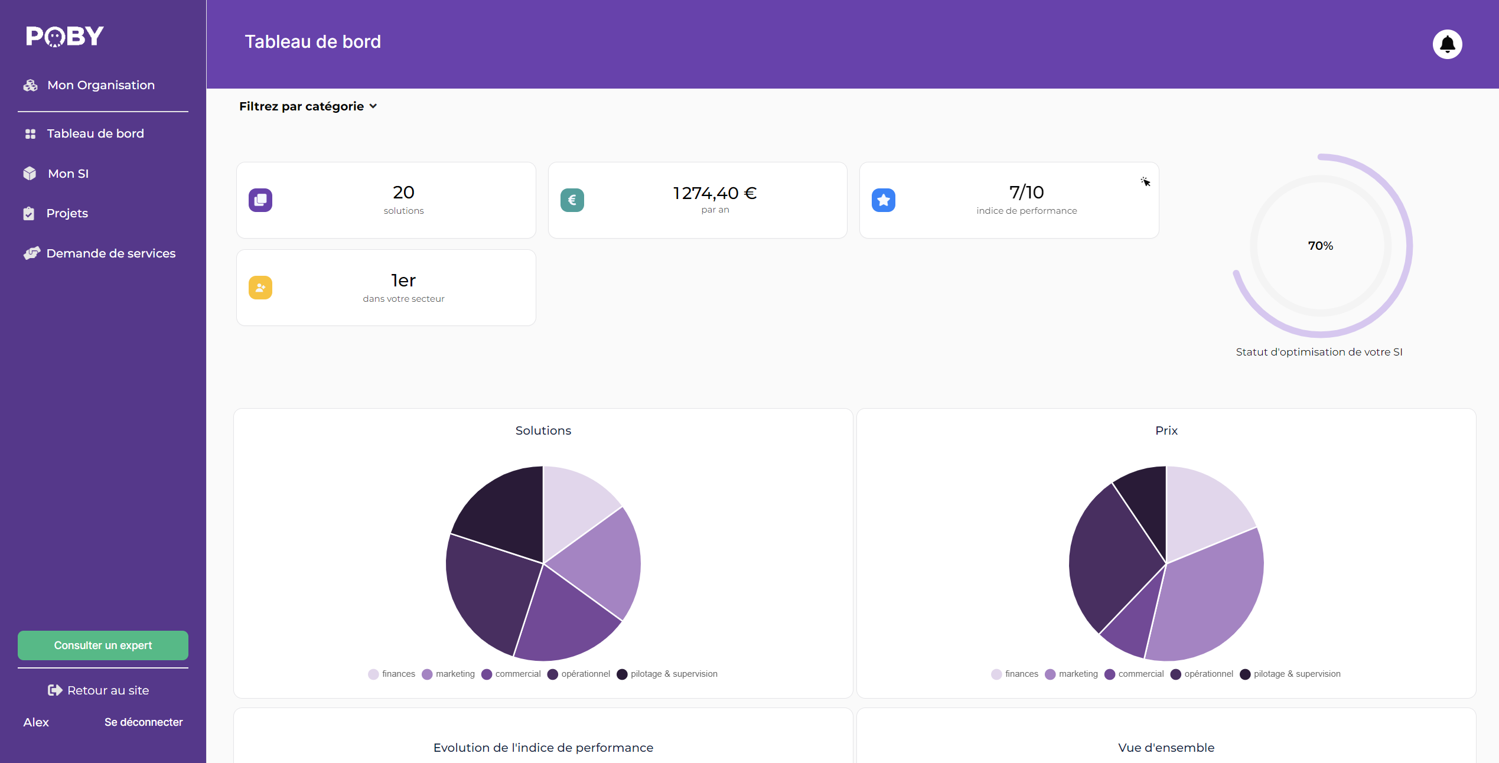
Task: Click the blue star performance icon
Action: (883, 200)
